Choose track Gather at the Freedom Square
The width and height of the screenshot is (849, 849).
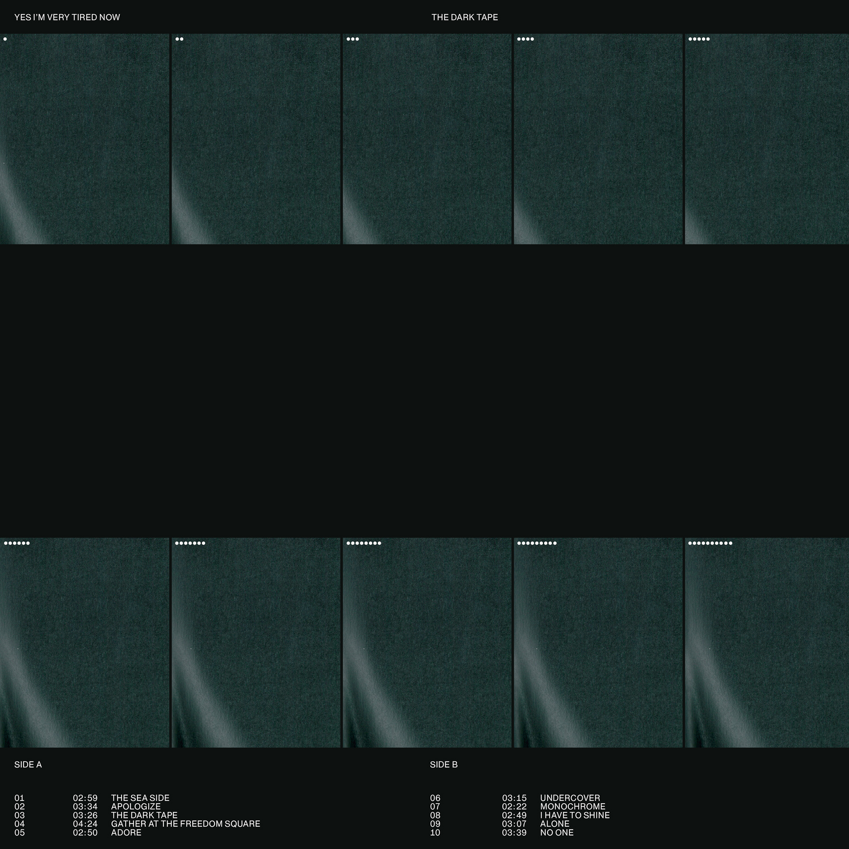click(x=185, y=824)
